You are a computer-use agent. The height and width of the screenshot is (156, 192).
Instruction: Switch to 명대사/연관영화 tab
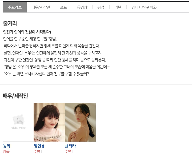click(x=144, y=7)
